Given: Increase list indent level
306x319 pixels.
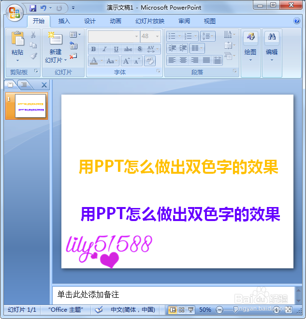Looking at the screenshot, I should pyautogui.click(x=183, y=48).
